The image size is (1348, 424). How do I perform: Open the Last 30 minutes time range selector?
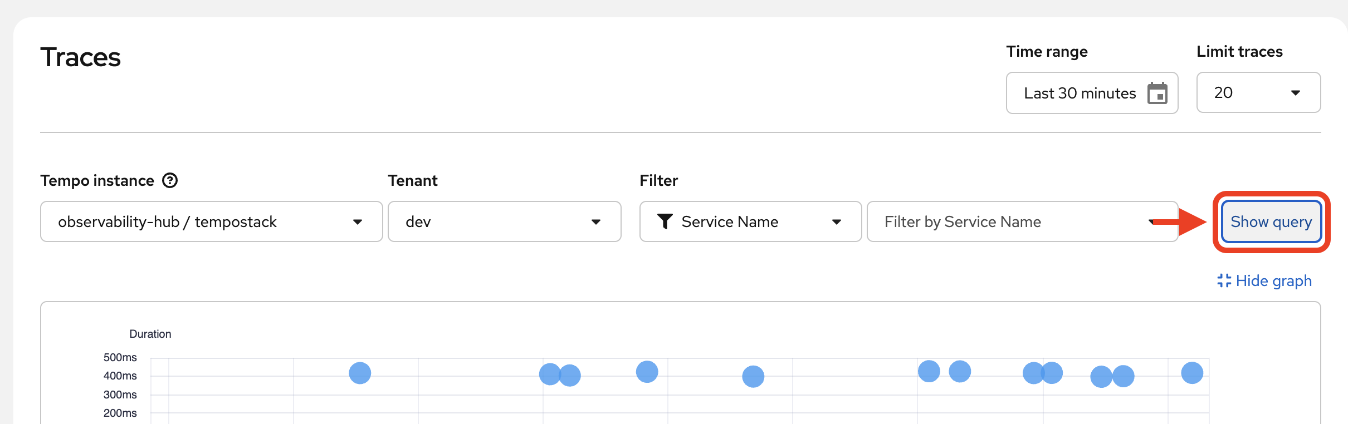(x=1092, y=93)
